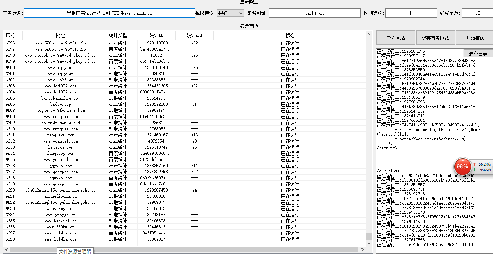This screenshot has height=254, width=493.
Task: Click the URL bk.qqbangshou.com
Action: 60,98
